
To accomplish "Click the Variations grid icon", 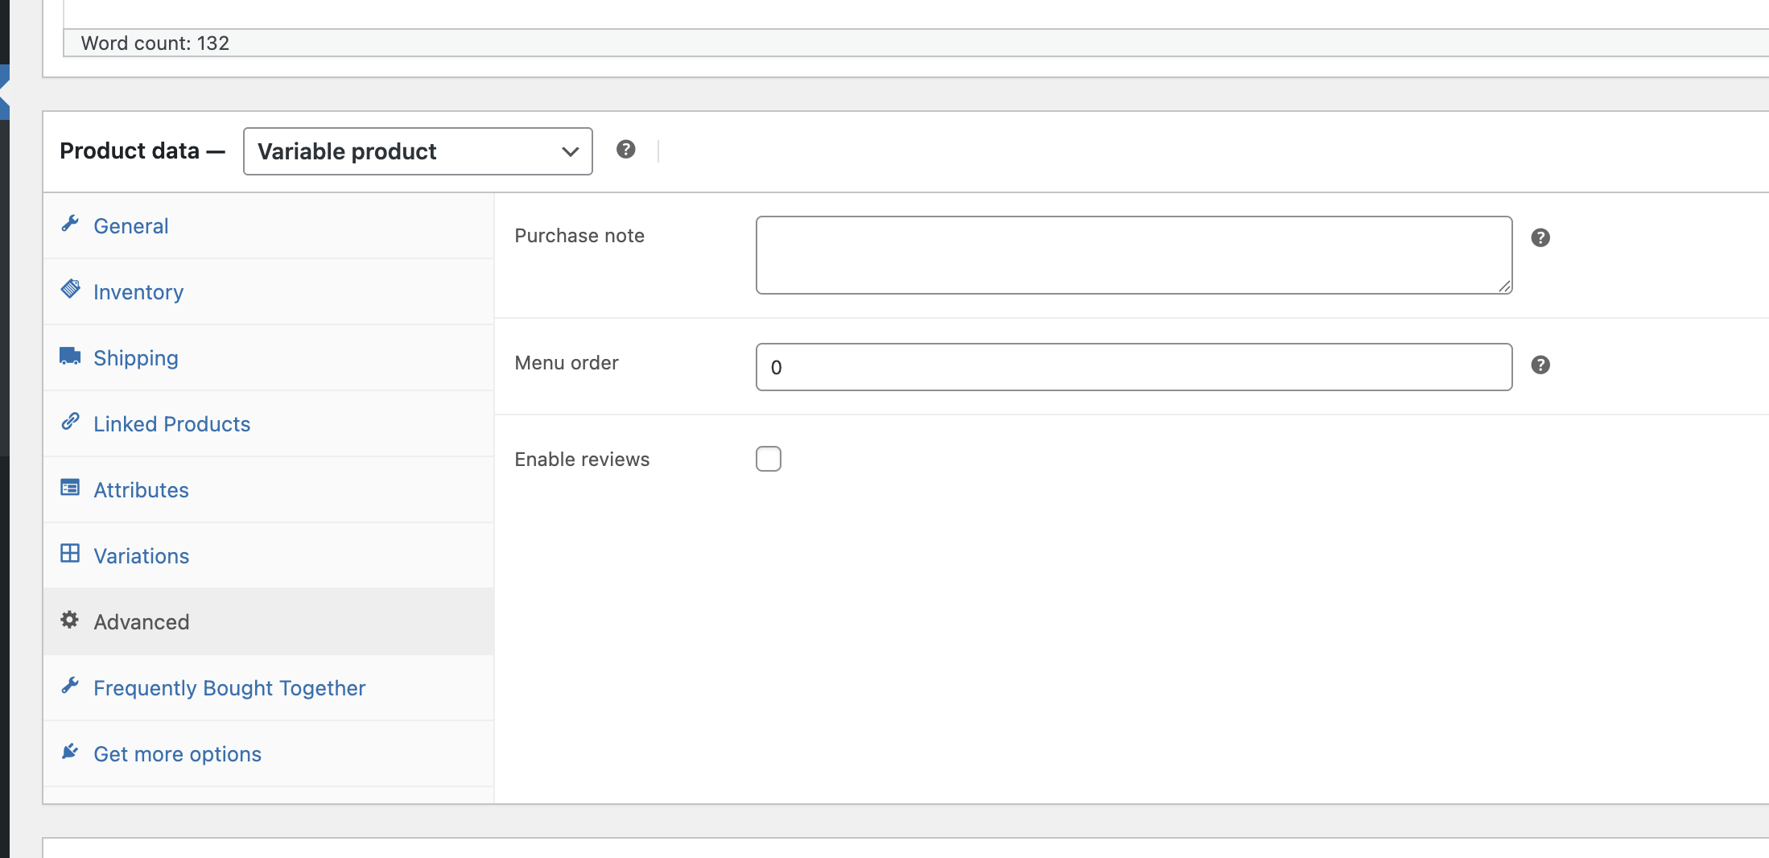I will (70, 554).
